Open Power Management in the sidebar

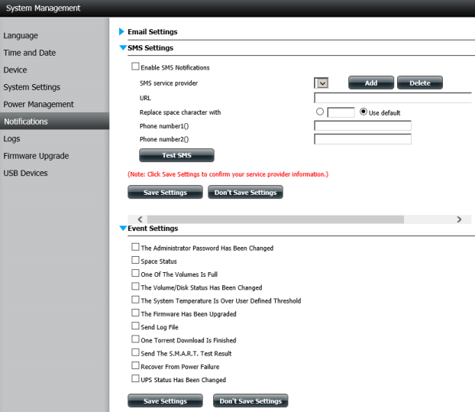(38, 104)
